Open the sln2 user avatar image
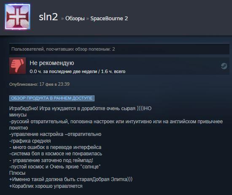 click(17, 17)
